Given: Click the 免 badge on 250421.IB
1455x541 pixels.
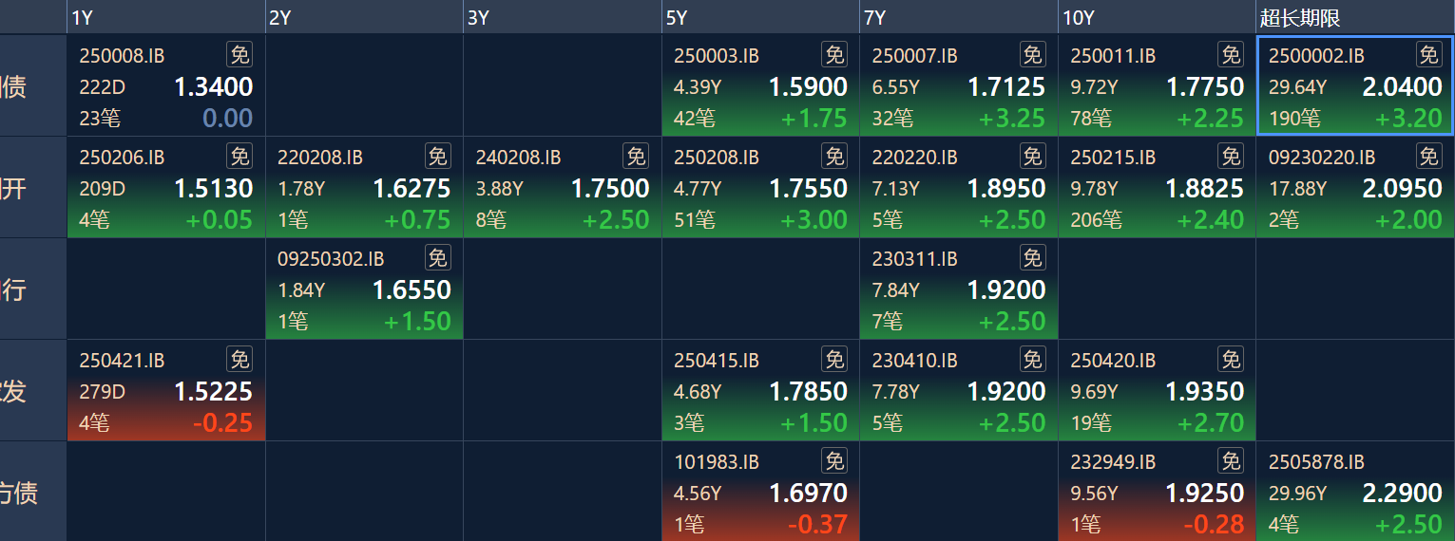Looking at the screenshot, I should coord(239,359).
